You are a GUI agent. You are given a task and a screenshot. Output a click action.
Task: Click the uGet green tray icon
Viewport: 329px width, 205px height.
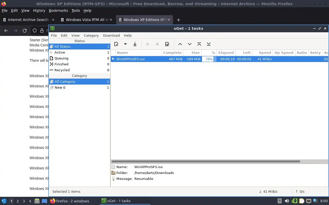(295, 201)
